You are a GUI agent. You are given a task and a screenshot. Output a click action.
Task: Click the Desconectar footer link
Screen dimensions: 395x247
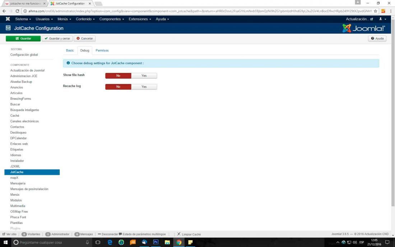click(x=108, y=234)
